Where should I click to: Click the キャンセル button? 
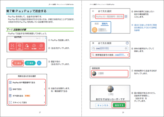(103, 105)
